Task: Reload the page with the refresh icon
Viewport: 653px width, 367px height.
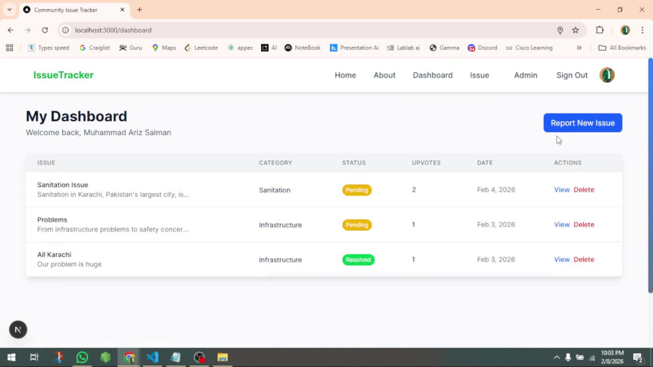Action: 45,30
